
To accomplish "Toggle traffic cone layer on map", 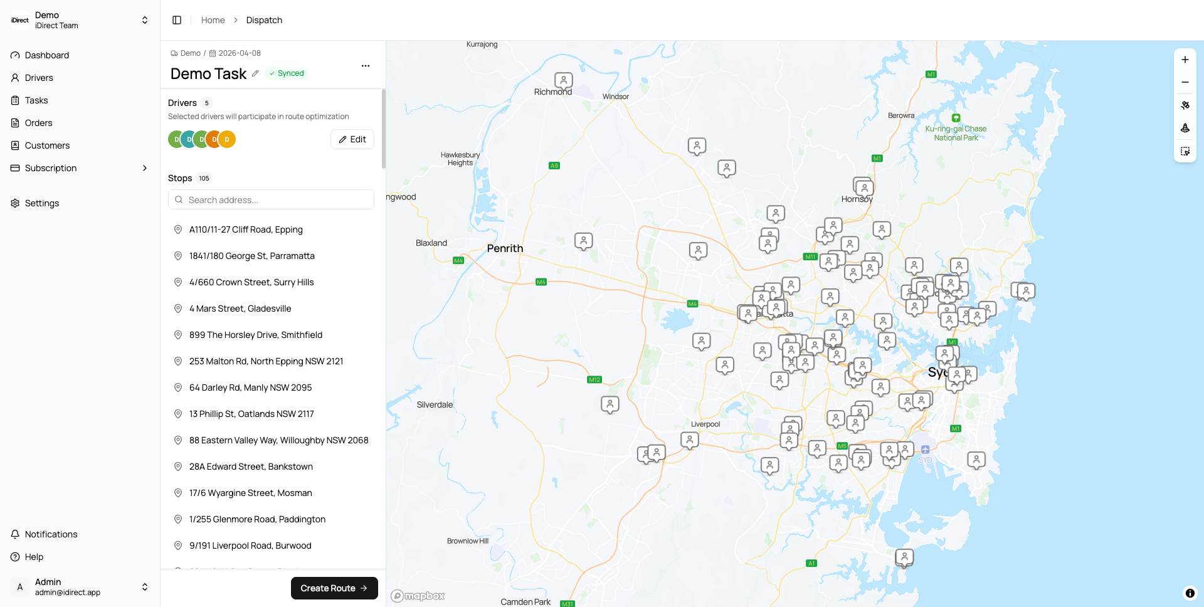I will point(1185,128).
